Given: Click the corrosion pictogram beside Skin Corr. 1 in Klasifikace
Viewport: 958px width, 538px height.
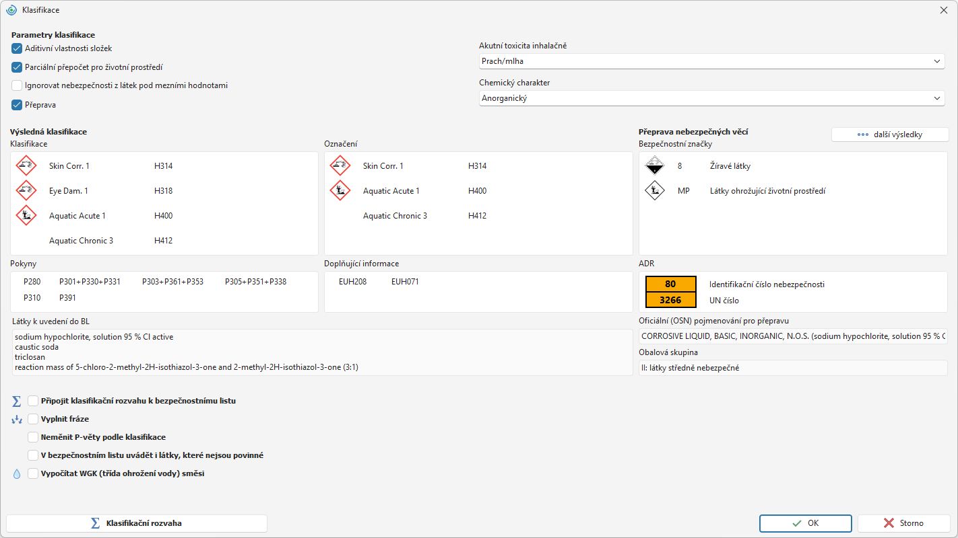Looking at the screenshot, I should 26,165.
